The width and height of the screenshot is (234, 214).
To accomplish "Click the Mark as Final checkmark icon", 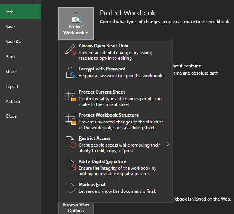I will pos(71,188).
